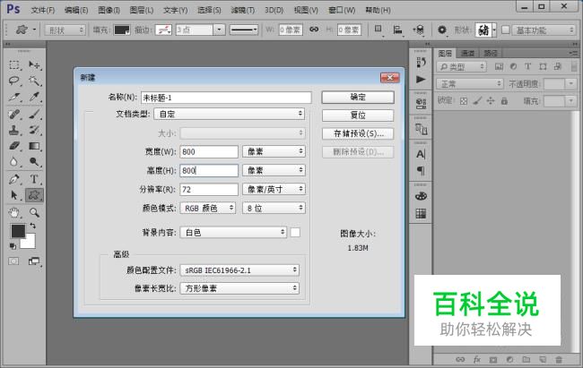This screenshot has height=368, width=583.
Task: Toggle lock all padlock icon
Action: [504, 100]
